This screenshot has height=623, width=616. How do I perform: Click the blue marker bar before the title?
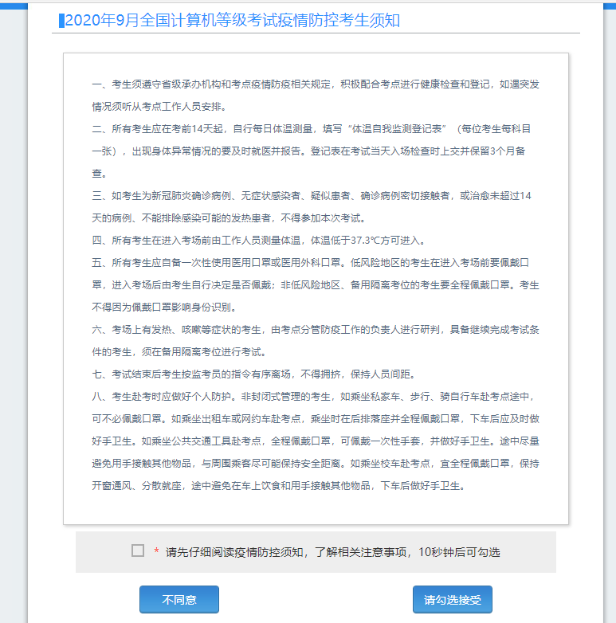pos(61,21)
